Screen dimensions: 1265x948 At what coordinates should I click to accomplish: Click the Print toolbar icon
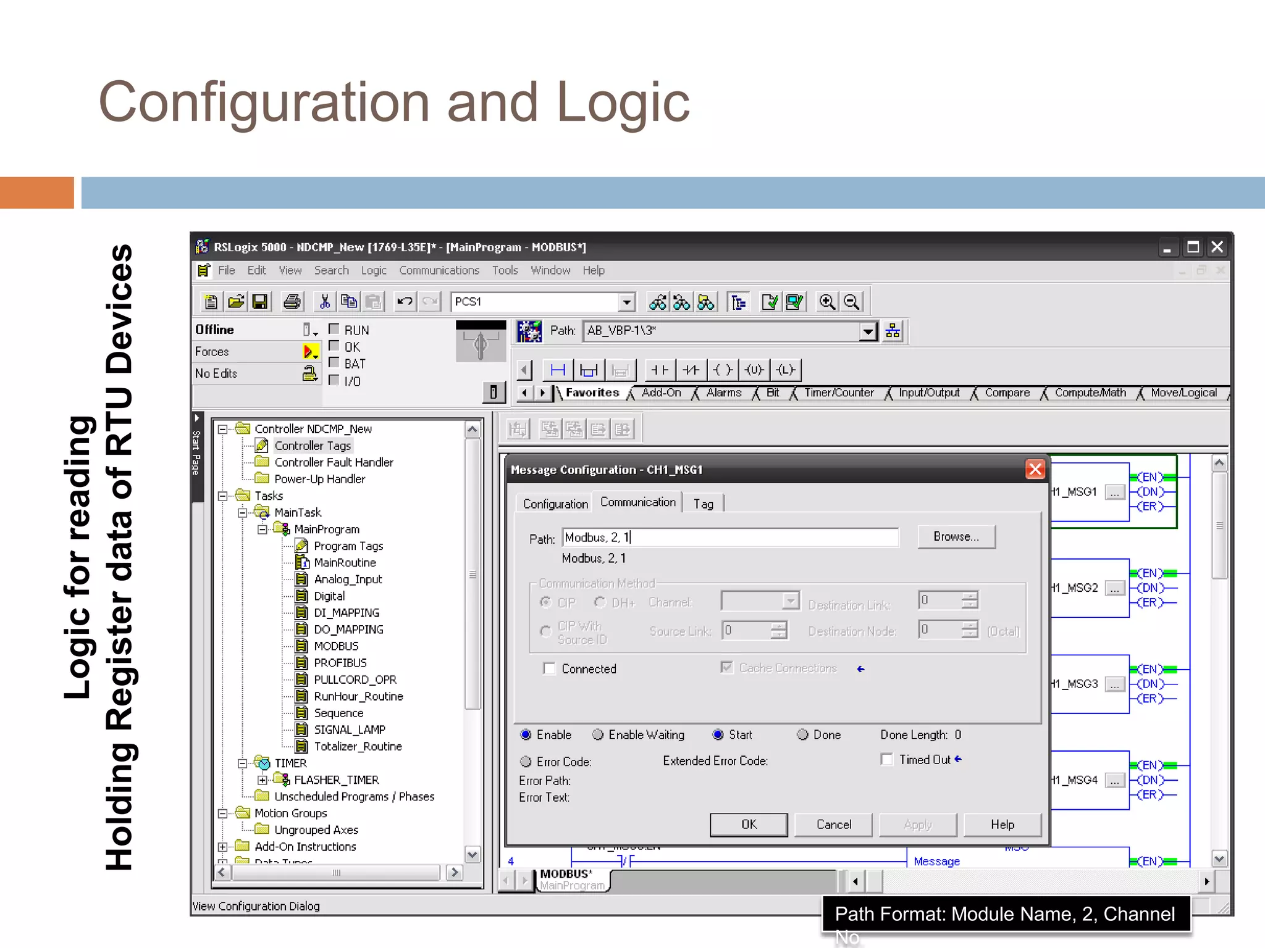[x=292, y=302]
